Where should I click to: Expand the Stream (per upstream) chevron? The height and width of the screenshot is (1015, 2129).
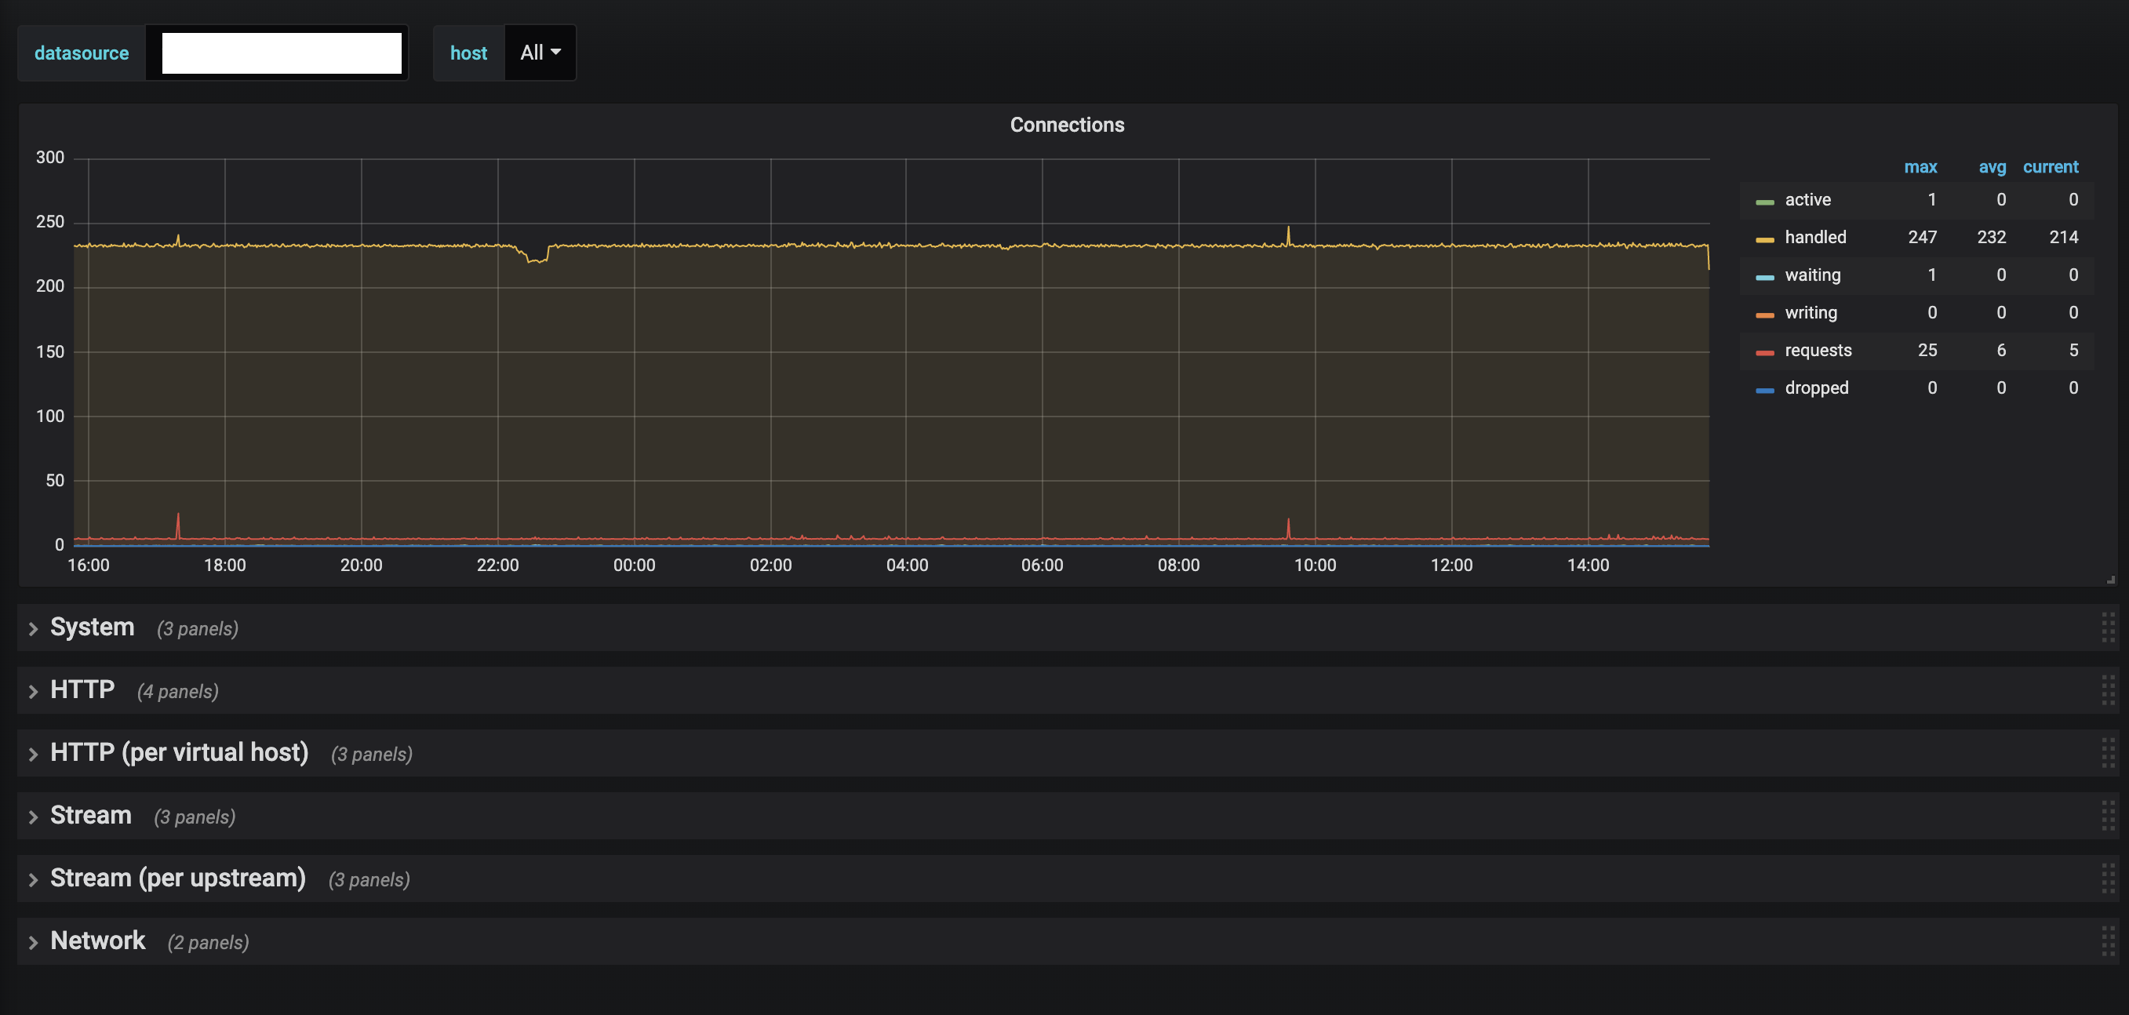(33, 880)
